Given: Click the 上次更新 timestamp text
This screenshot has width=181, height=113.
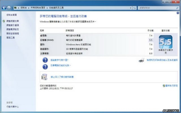Looking at the screenshot, I should coord(56,88).
